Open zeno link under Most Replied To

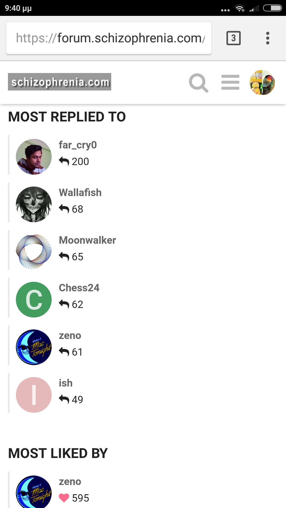pos(70,335)
